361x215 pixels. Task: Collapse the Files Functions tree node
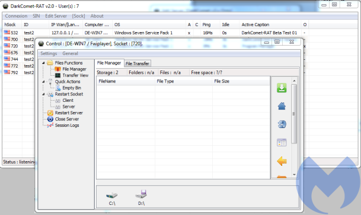(x=43, y=63)
